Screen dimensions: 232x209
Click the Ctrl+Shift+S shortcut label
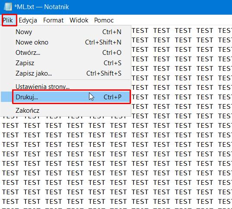coord(104,73)
